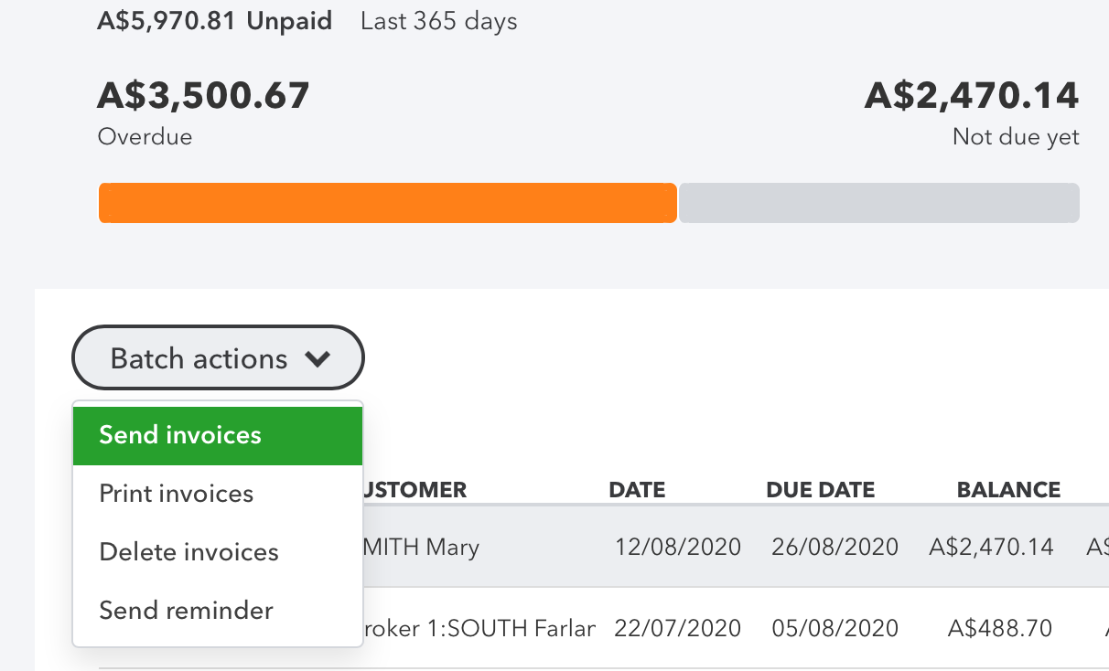This screenshot has height=671, width=1109.
Task: Click the Last 365 days label
Action: 438,21
